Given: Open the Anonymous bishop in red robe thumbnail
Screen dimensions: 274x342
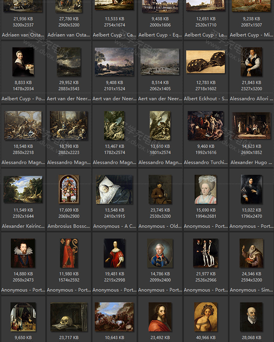Looking at the screenshot, I should click(x=69, y=253).
